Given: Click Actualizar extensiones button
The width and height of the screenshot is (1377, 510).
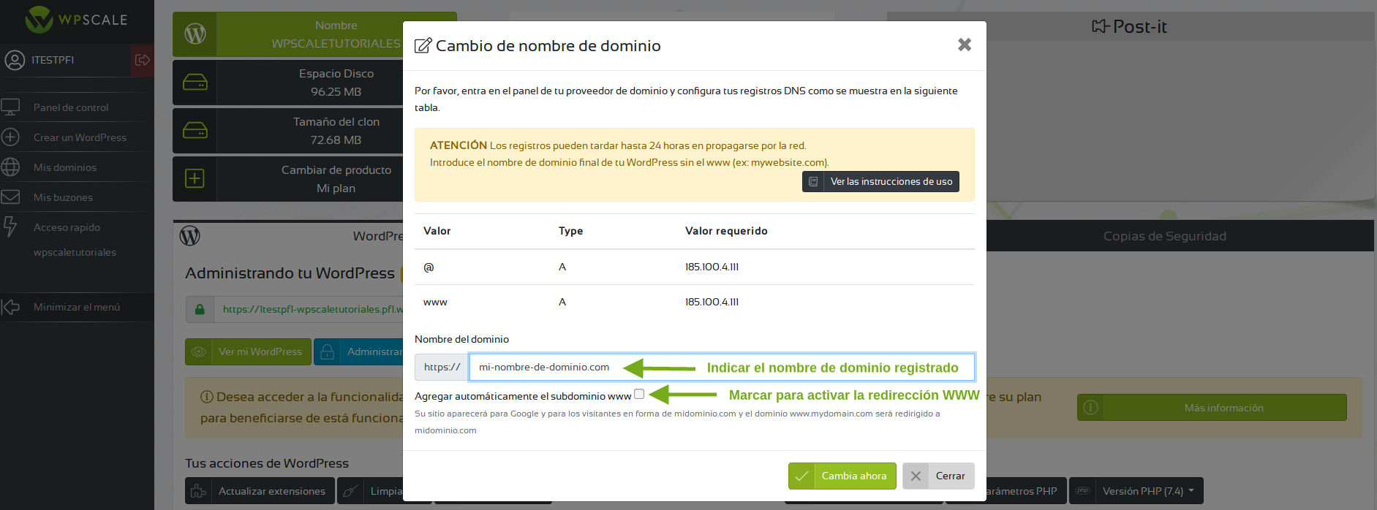Looking at the screenshot, I should click(260, 491).
